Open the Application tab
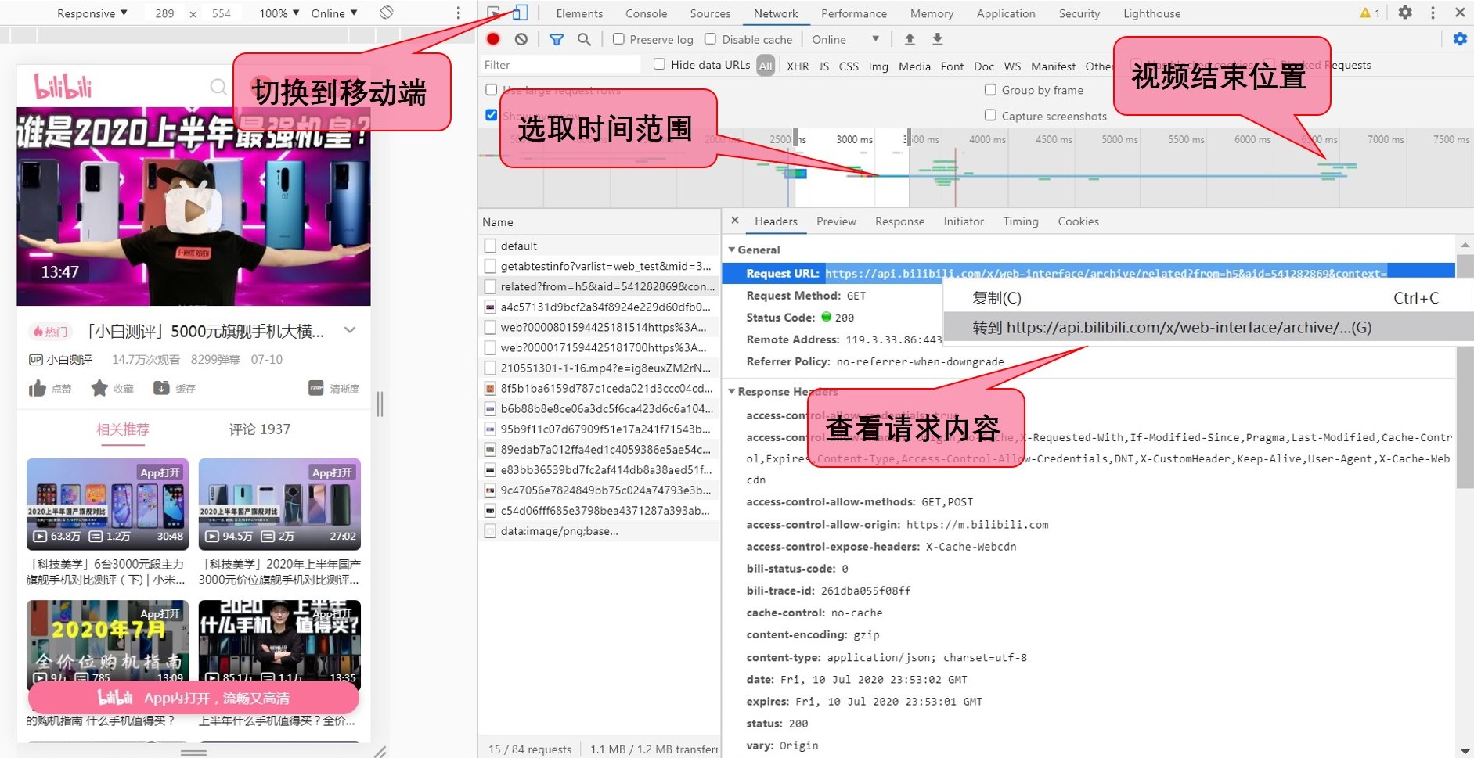 pos(1006,13)
